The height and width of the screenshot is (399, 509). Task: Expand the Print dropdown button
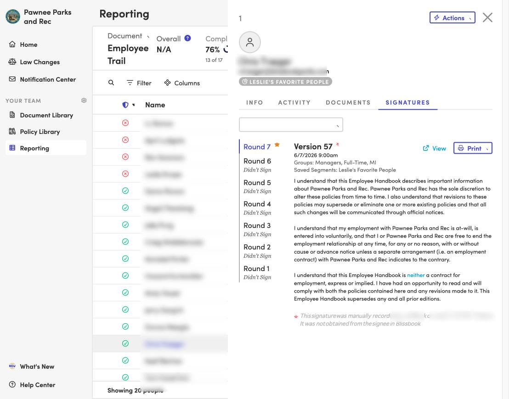pos(473,148)
